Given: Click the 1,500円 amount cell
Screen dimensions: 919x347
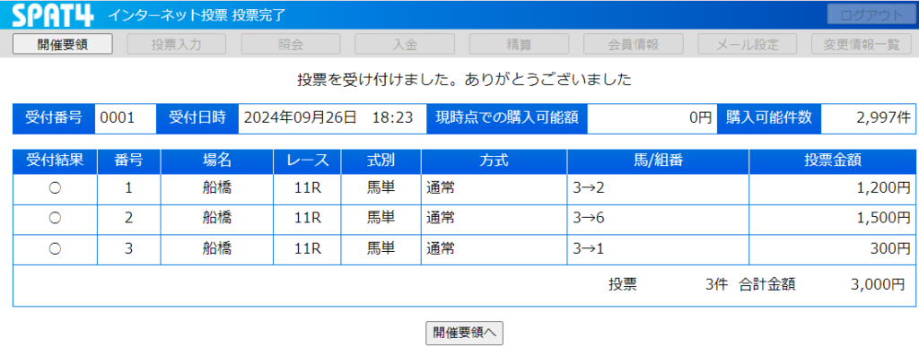Looking at the screenshot, I should (x=832, y=219).
